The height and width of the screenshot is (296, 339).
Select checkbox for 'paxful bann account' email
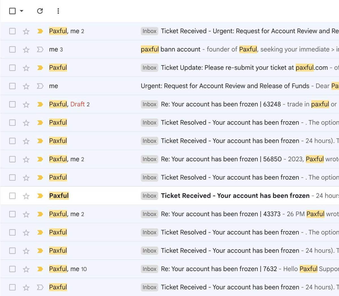coord(12,49)
